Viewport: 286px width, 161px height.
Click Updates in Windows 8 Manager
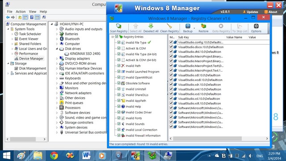pyautogui.click(x=250, y=12)
